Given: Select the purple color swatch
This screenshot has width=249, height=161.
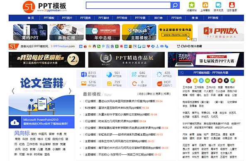Looking at the screenshot, I should pyautogui.click(x=214, y=80).
